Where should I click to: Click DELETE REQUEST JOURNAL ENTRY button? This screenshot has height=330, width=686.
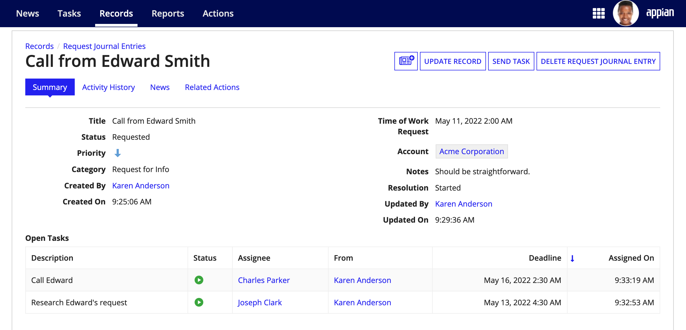coord(598,61)
